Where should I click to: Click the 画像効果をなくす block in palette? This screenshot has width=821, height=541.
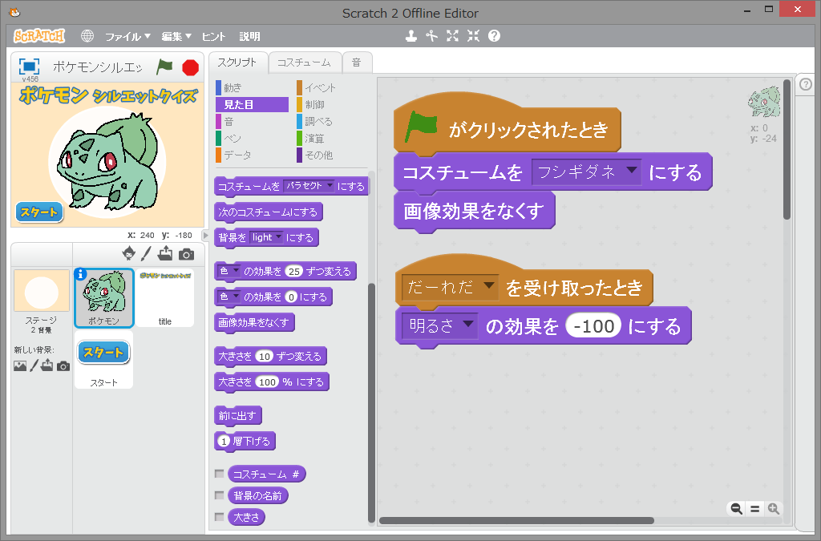[254, 323]
